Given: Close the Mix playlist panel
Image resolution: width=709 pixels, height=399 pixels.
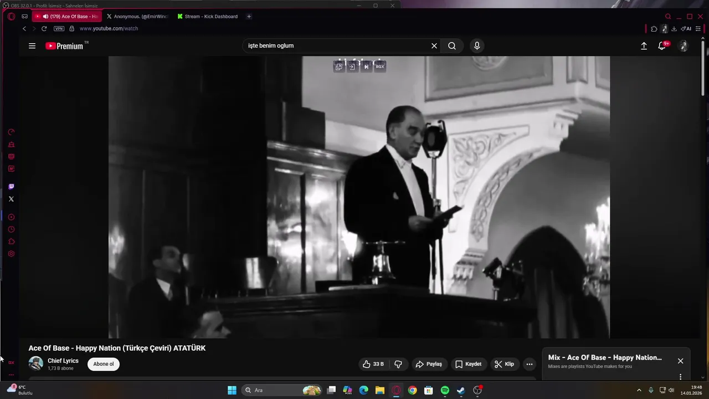Looking at the screenshot, I should coord(680,361).
